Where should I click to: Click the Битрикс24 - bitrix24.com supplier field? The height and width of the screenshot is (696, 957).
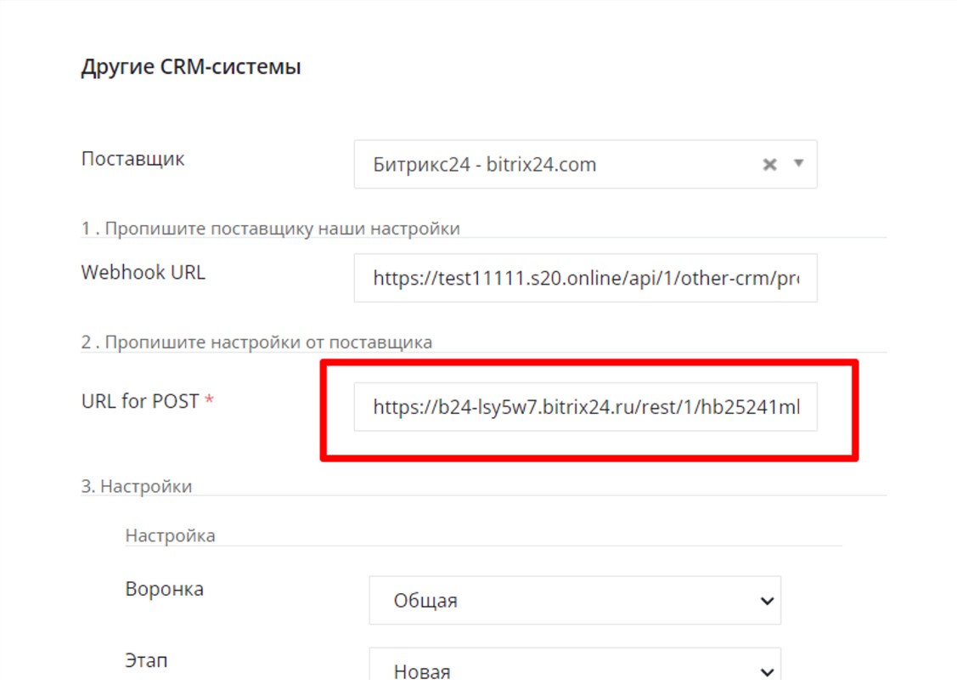pyautogui.click(x=585, y=164)
